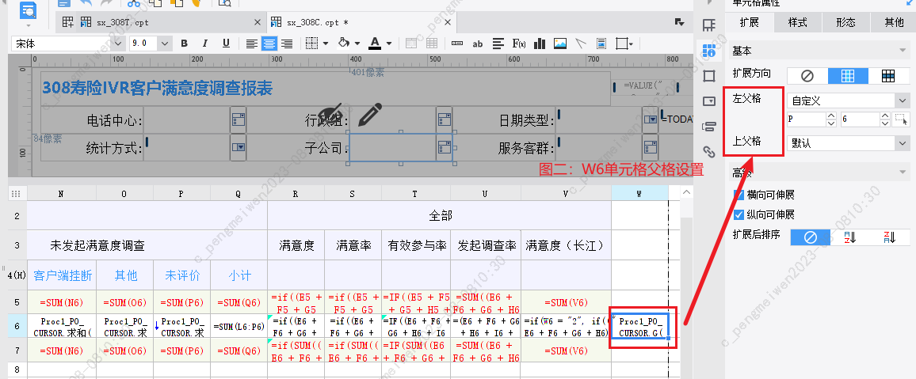Open cell attributes panel in right sidebar
This screenshot has height=379, width=916.
(x=708, y=51)
